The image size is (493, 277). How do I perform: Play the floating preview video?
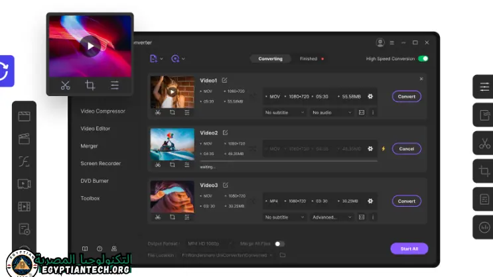[90, 46]
